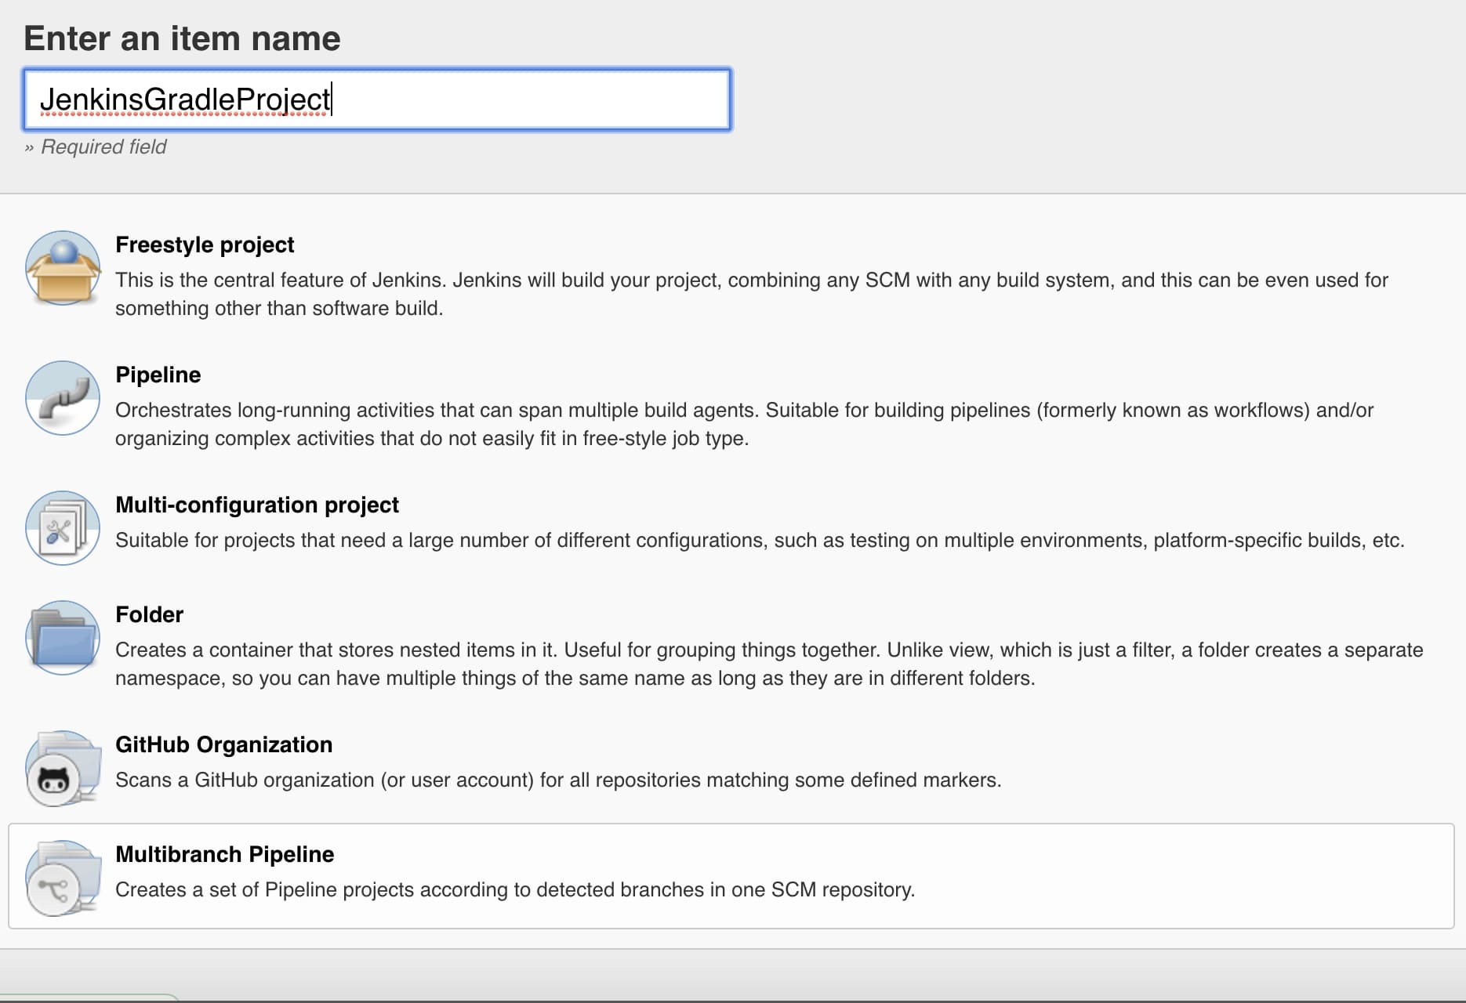Click the Required field hint text
The image size is (1466, 1003).
click(x=103, y=147)
